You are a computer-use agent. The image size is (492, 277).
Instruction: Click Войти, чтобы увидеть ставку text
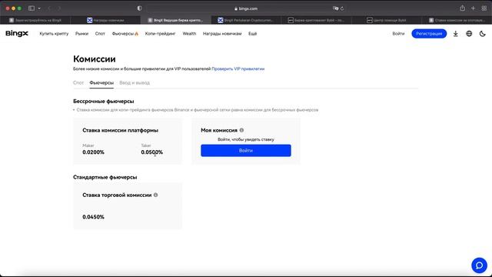[x=246, y=139]
